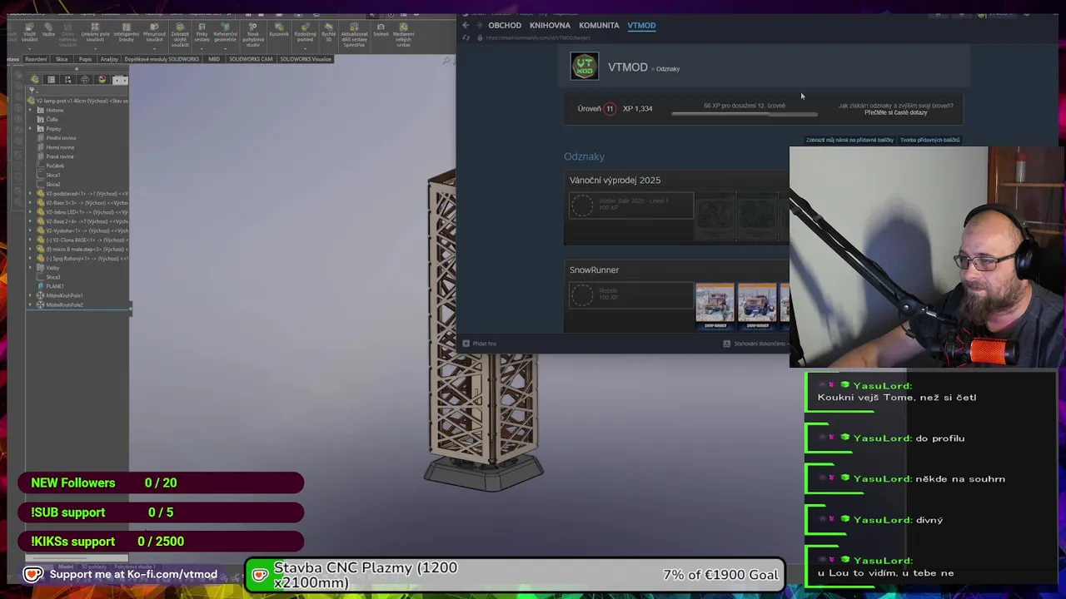Expand the V2-Výztuha<1> component
Viewport: 1066px width, 599px height.
tap(30, 230)
